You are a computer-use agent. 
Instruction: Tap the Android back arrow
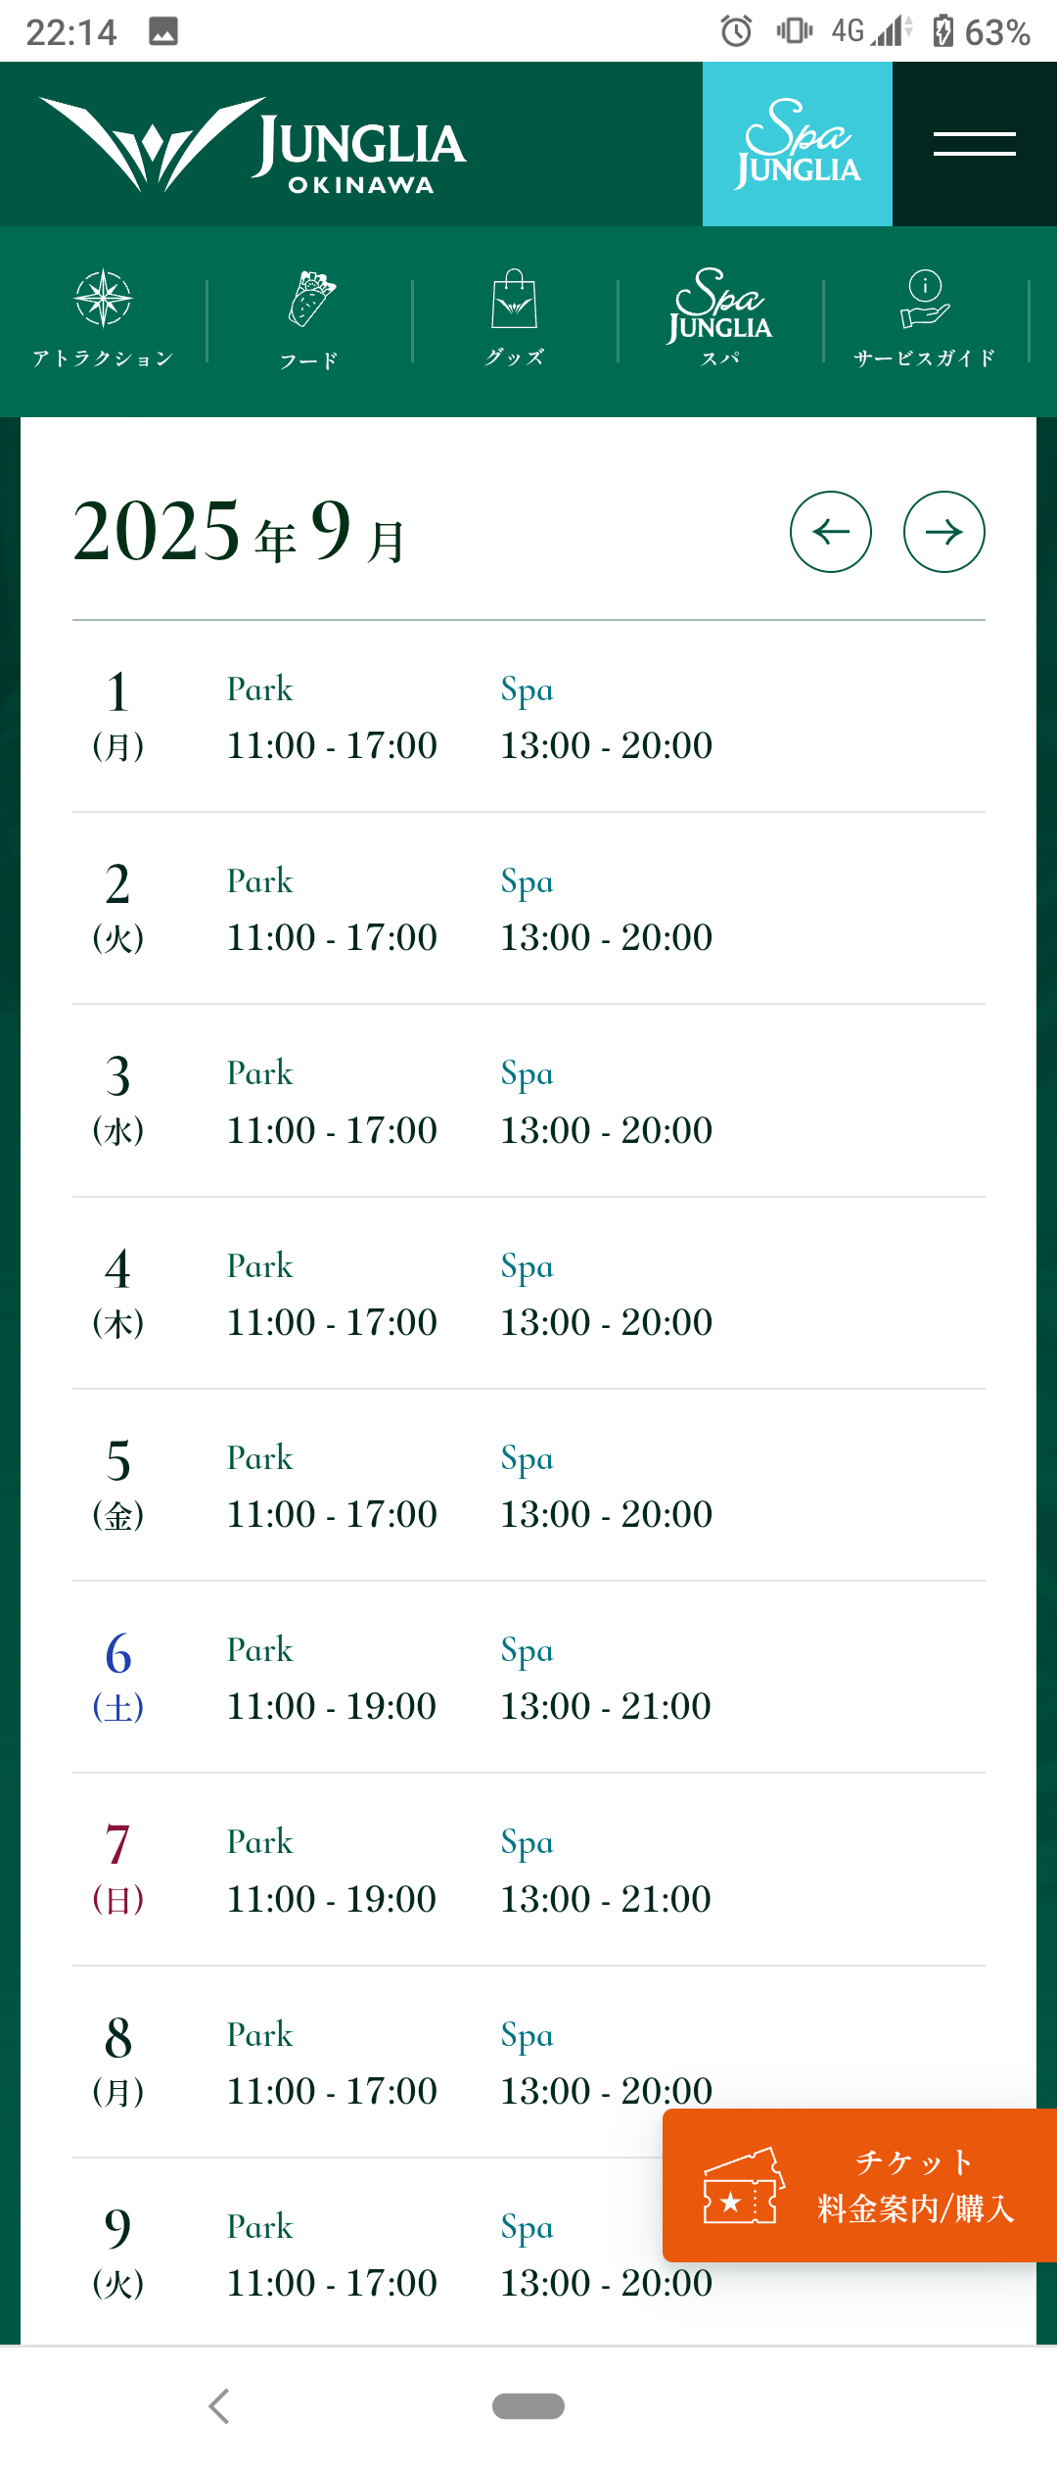point(219,2406)
